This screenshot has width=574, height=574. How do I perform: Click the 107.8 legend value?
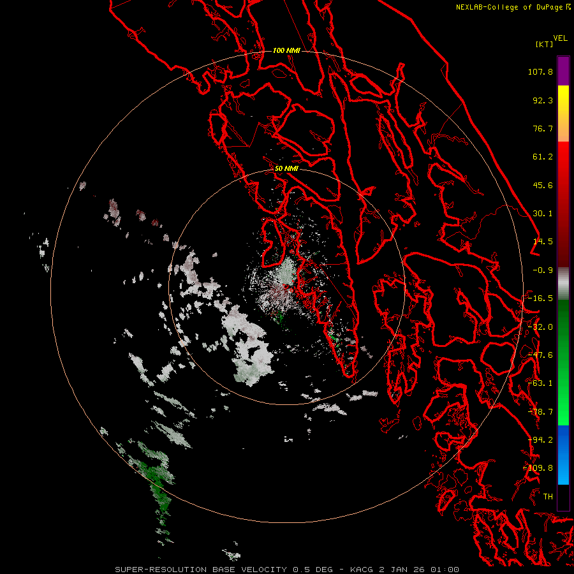(x=540, y=71)
